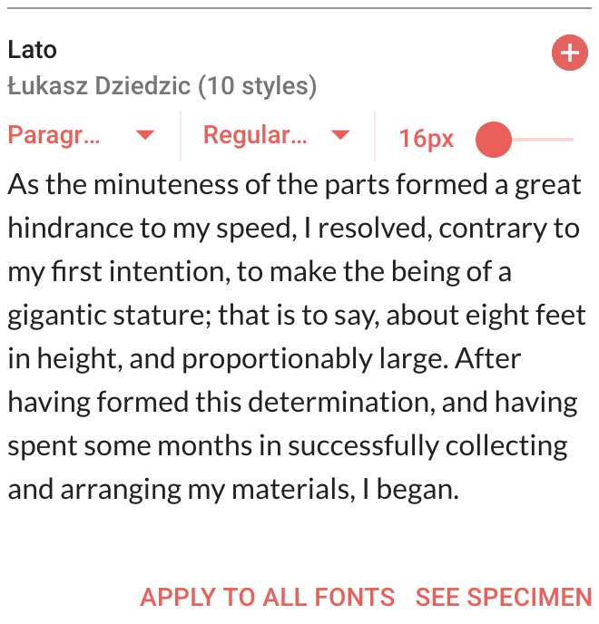Click the Lato font title
Image resolution: width=599 pixels, height=624 pixels.
(x=33, y=50)
